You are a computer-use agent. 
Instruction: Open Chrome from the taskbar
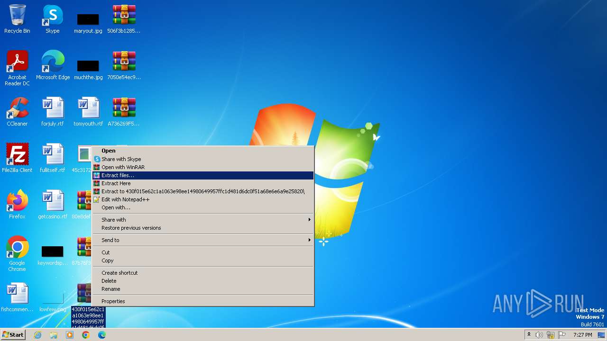tap(86, 335)
